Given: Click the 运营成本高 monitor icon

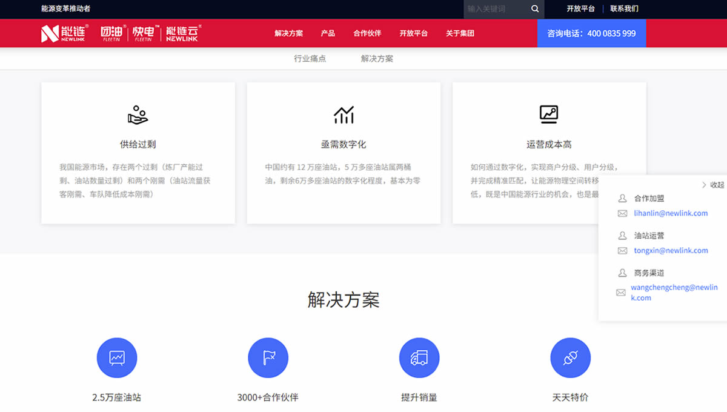Looking at the screenshot, I should coord(549,114).
